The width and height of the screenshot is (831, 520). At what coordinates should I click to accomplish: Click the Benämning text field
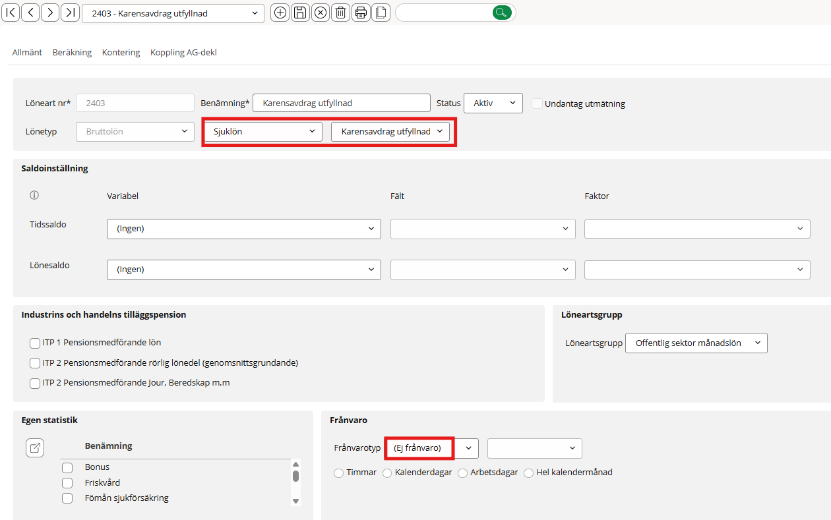(341, 103)
